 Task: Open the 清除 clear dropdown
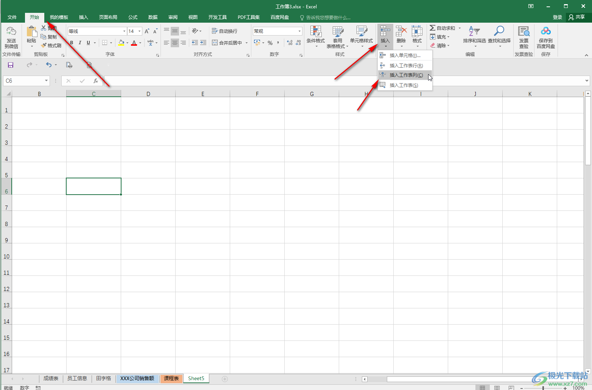(x=439, y=45)
